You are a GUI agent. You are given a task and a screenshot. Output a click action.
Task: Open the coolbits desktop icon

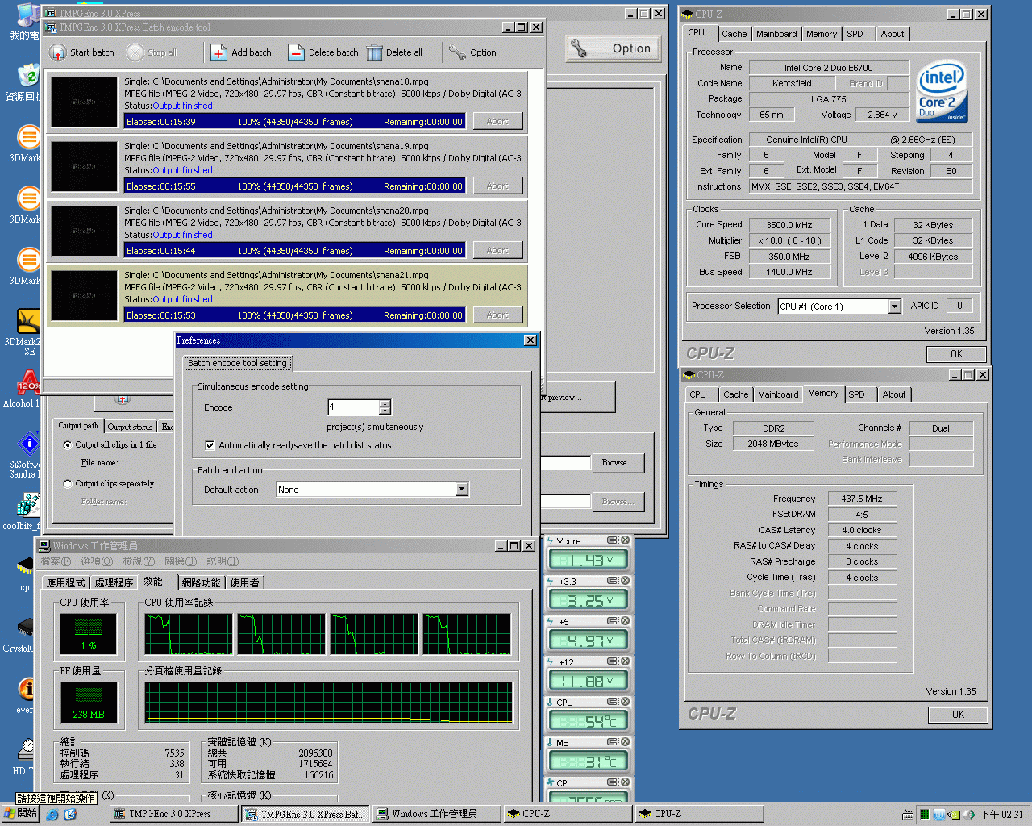[x=27, y=505]
